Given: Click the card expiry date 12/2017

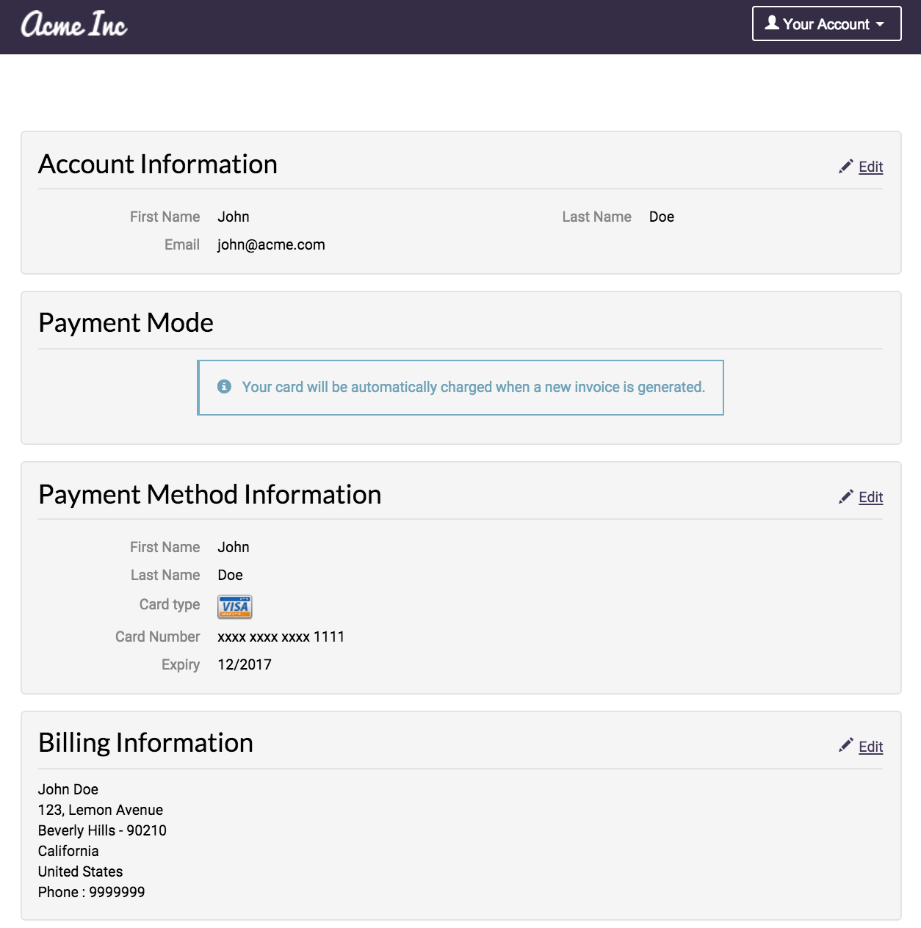Looking at the screenshot, I should coord(245,664).
